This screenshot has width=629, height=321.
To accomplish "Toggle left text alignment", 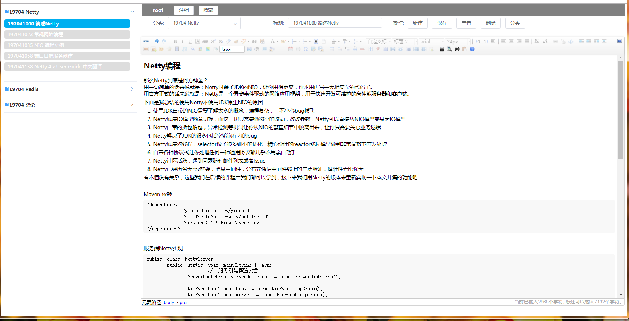I will [x=503, y=41].
